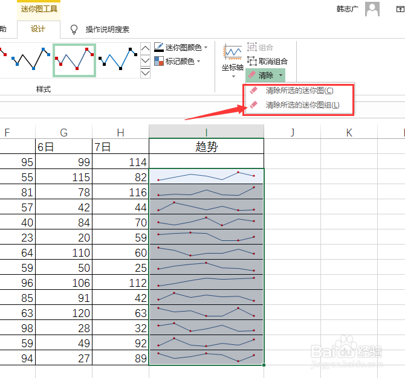Choose 清除所选的迷你图组(L) menu item
405x378 pixels.
click(x=299, y=105)
